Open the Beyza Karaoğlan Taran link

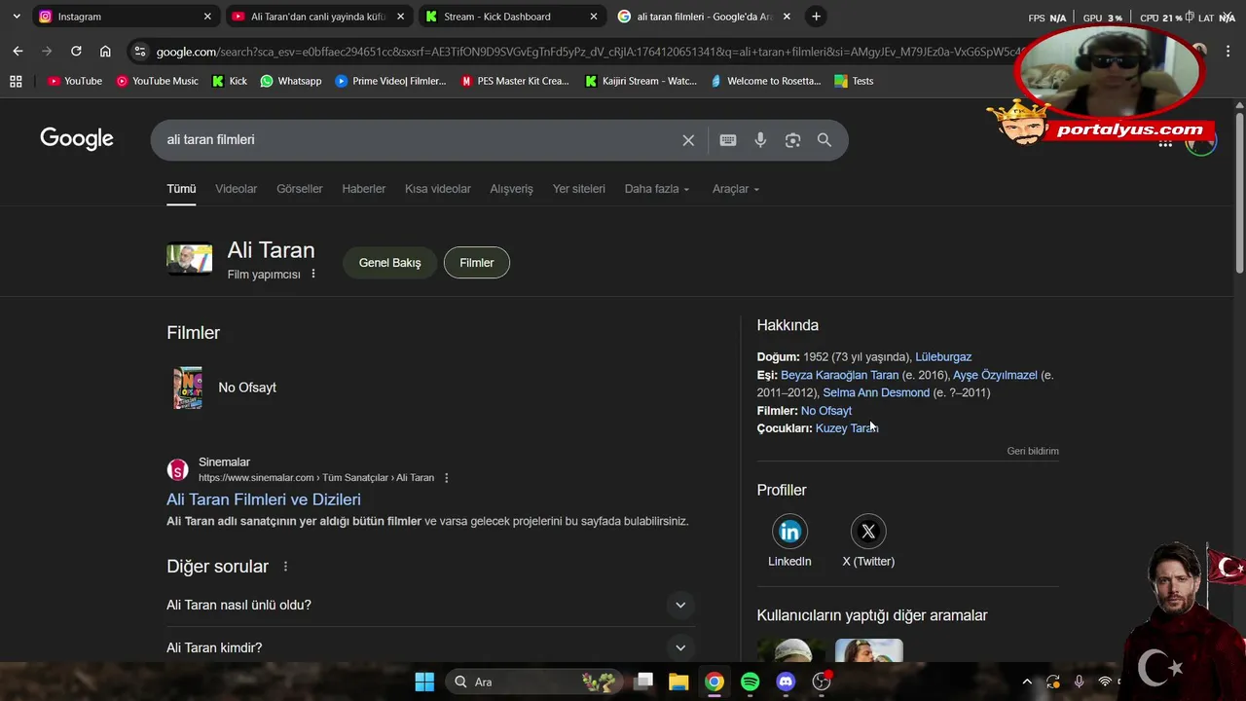click(839, 375)
